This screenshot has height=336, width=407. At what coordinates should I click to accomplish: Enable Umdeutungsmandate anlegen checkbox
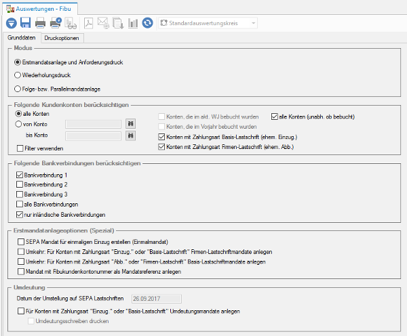(x=21, y=311)
